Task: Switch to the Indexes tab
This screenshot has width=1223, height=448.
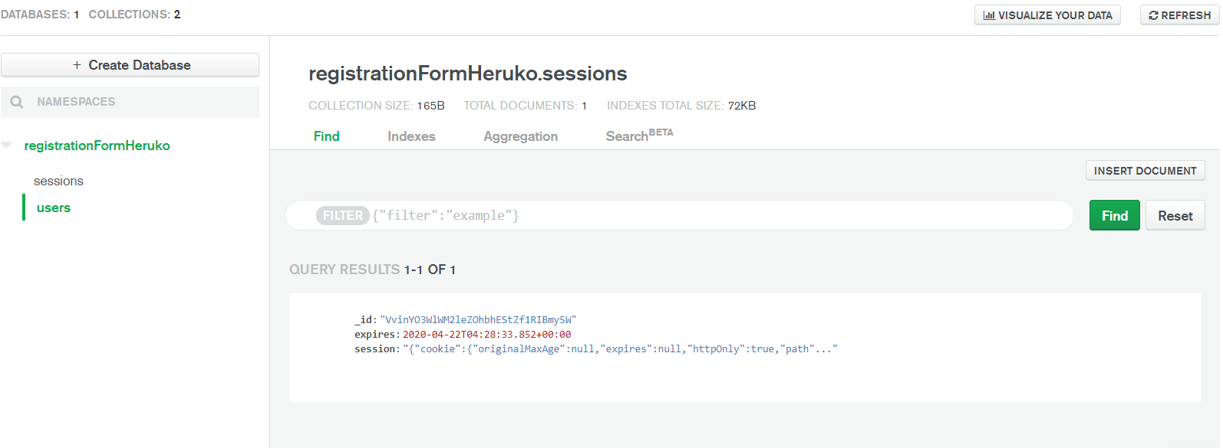Action: [411, 136]
